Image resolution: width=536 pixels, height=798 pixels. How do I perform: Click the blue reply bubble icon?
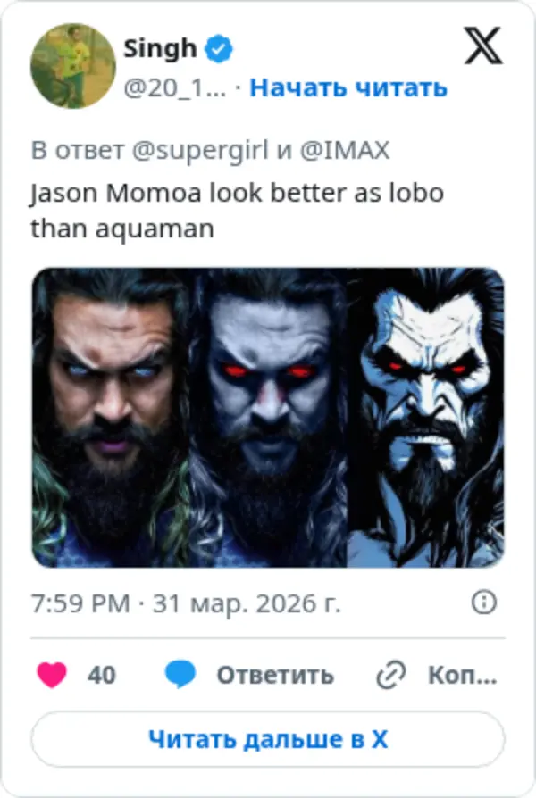click(180, 675)
